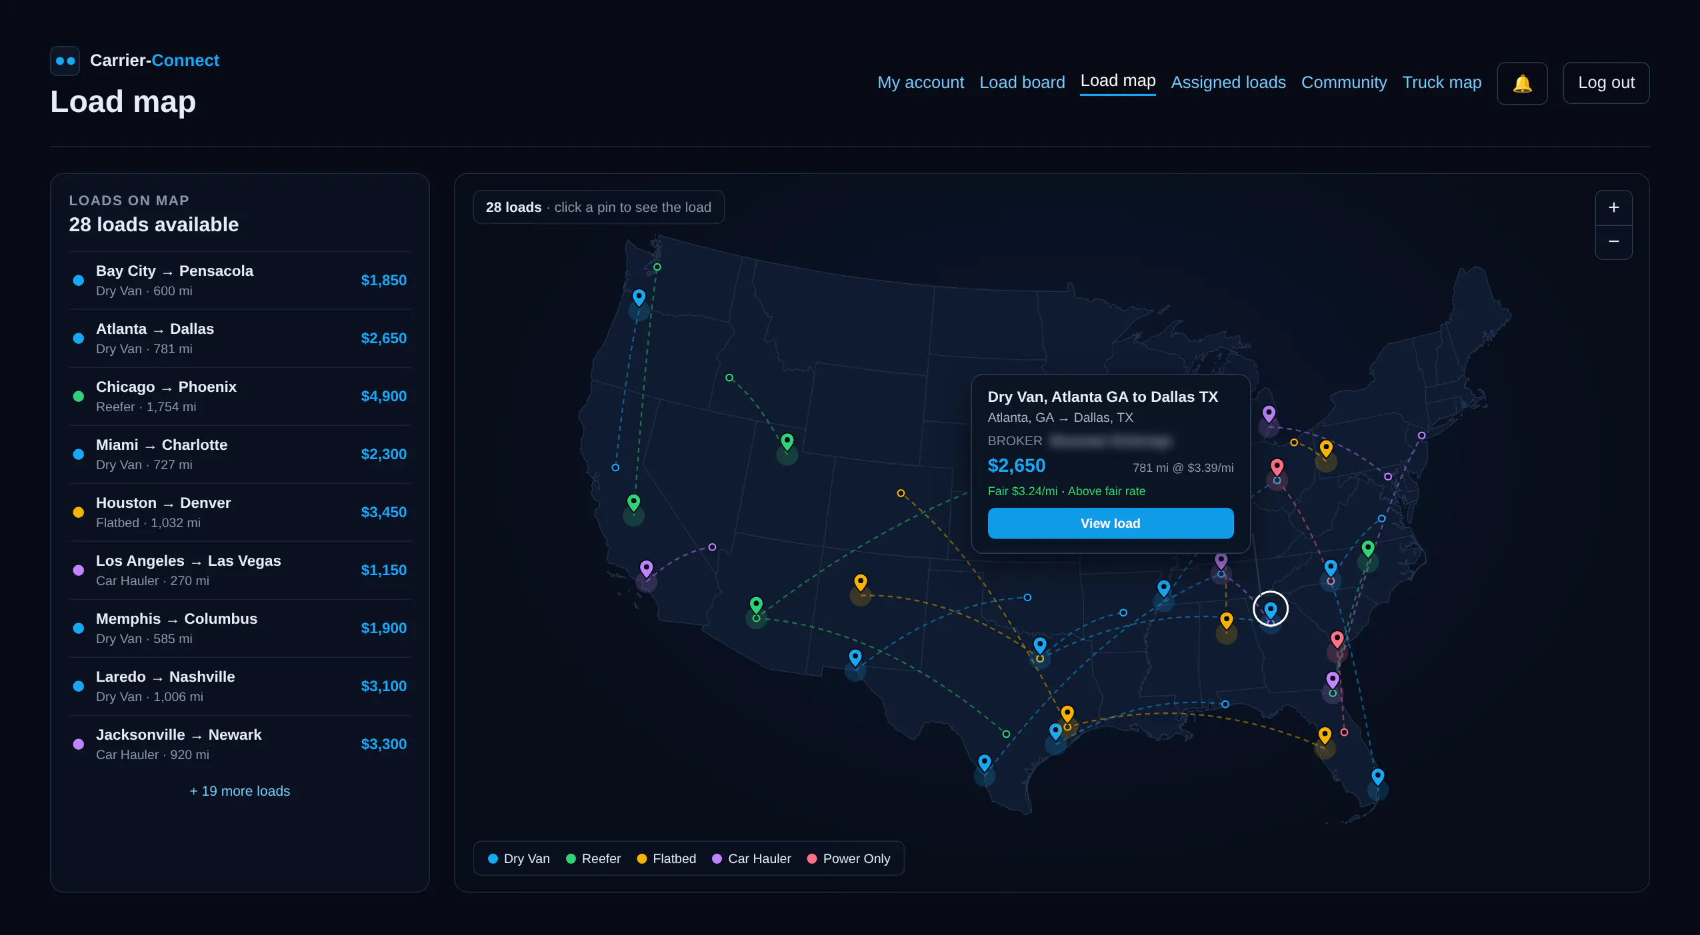The image size is (1700, 935).
Task: Select the Load map nav tab
Action: coord(1118,81)
